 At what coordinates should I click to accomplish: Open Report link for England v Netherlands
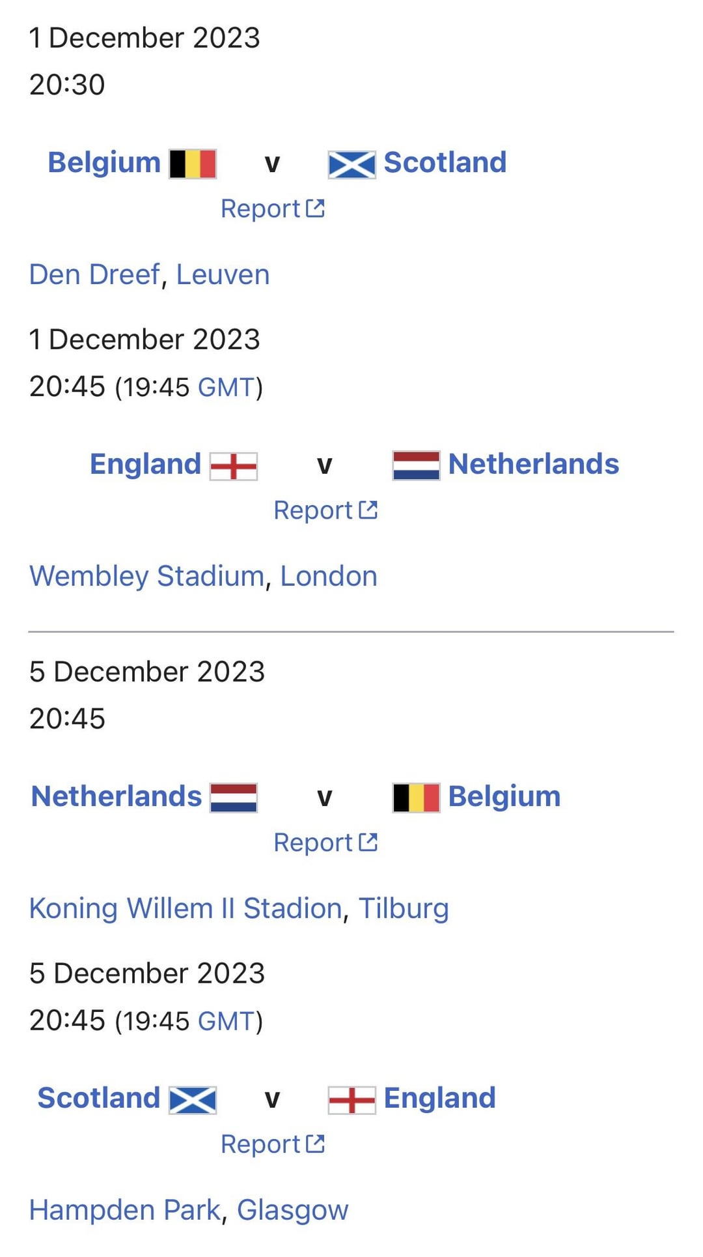point(325,511)
